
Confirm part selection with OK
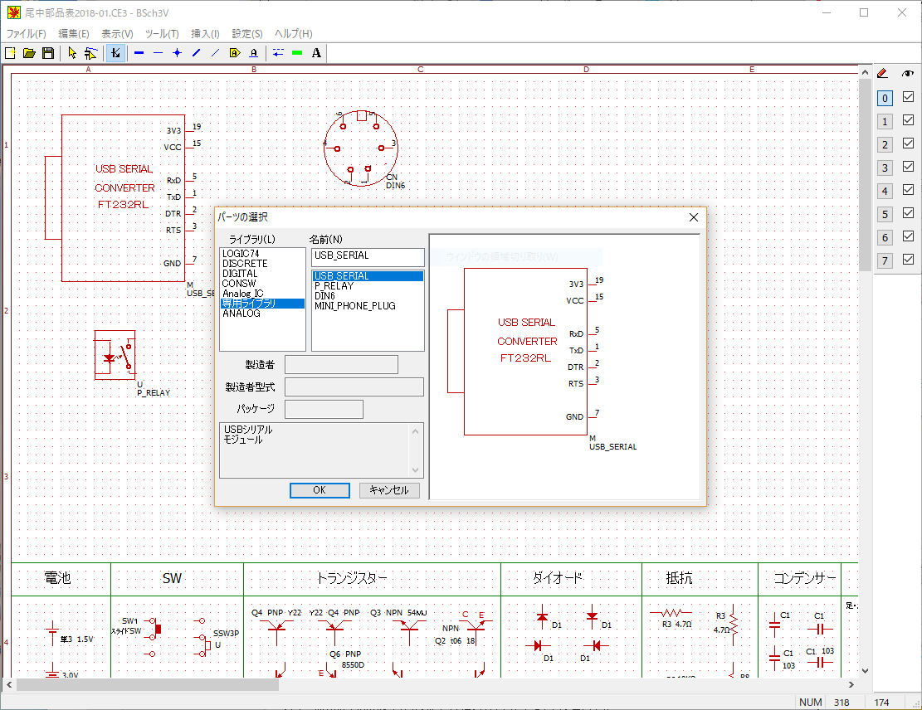pos(319,489)
